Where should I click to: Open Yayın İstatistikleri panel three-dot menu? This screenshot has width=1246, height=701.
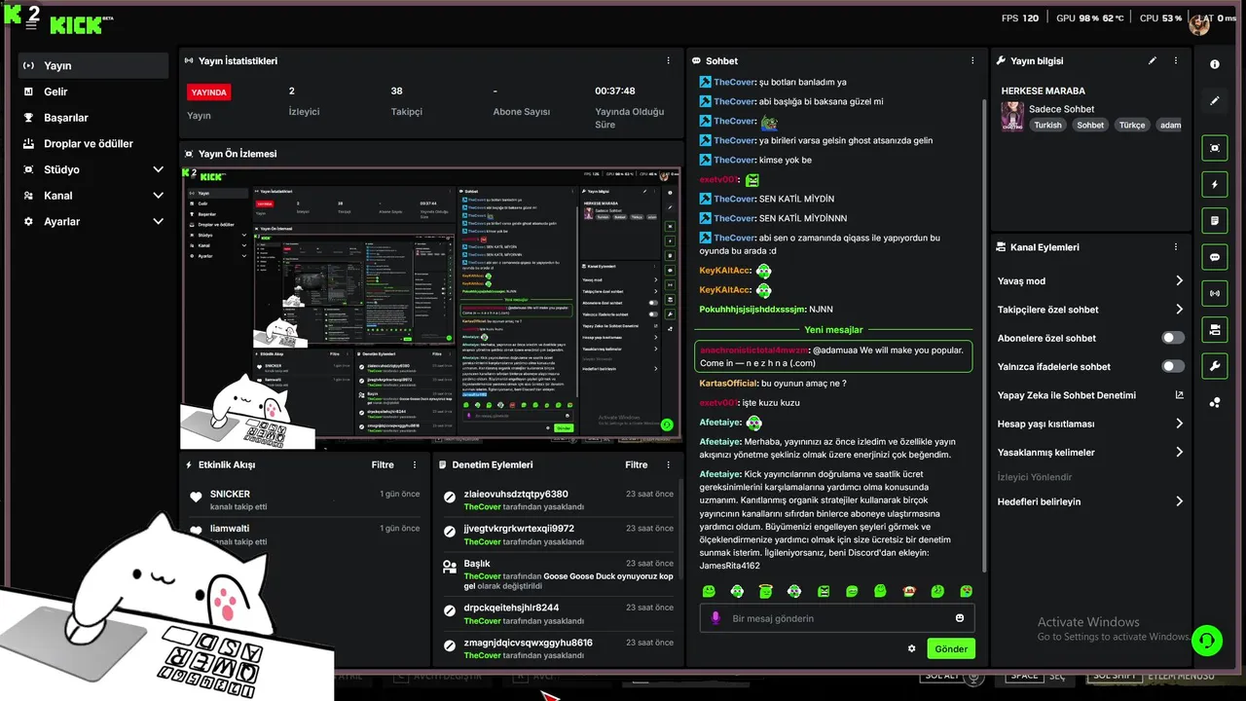[668, 60]
